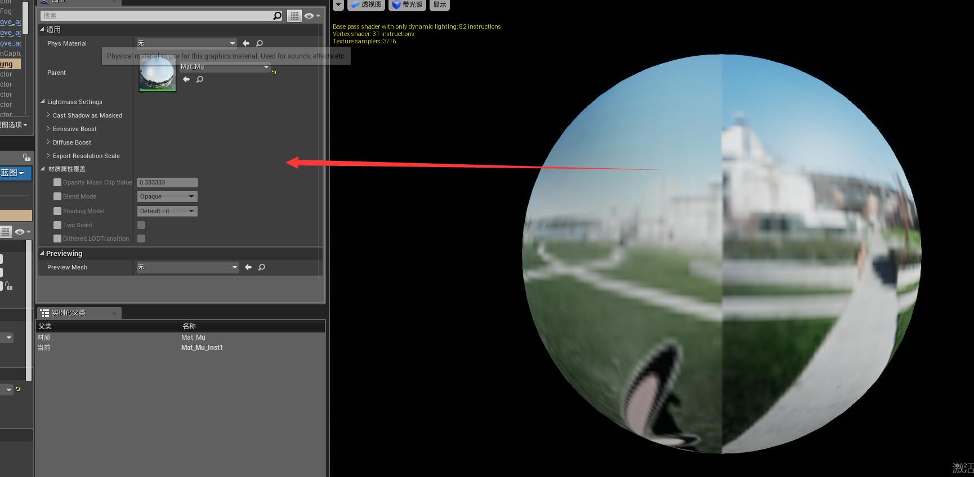
Task: Open the Parent Mat_Mu dropdown
Action: pyautogui.click(x=225, y=67)
